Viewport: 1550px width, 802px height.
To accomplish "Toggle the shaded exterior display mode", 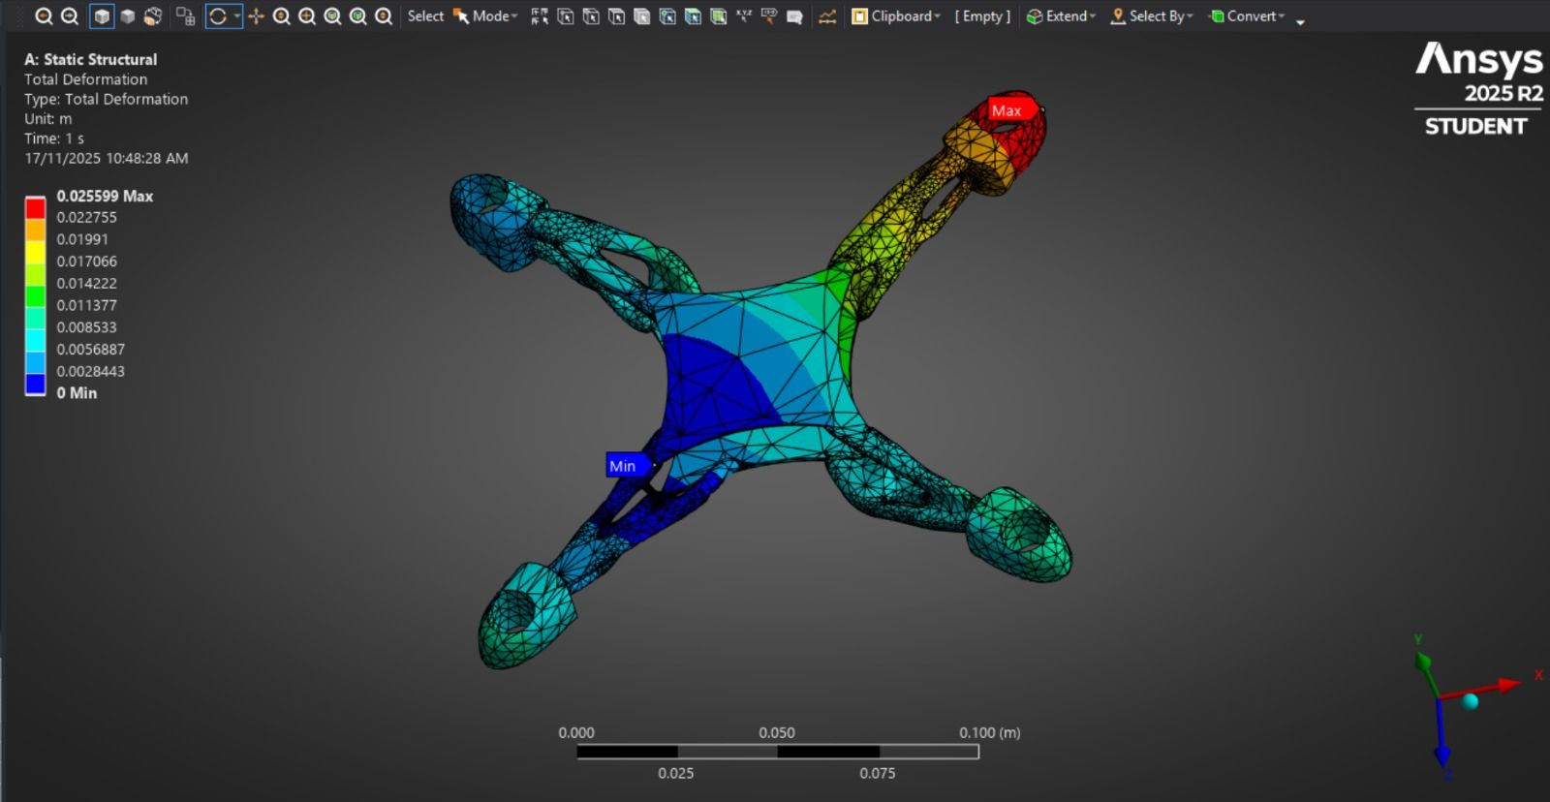I will pyautogui.click(x=127, y=16).
